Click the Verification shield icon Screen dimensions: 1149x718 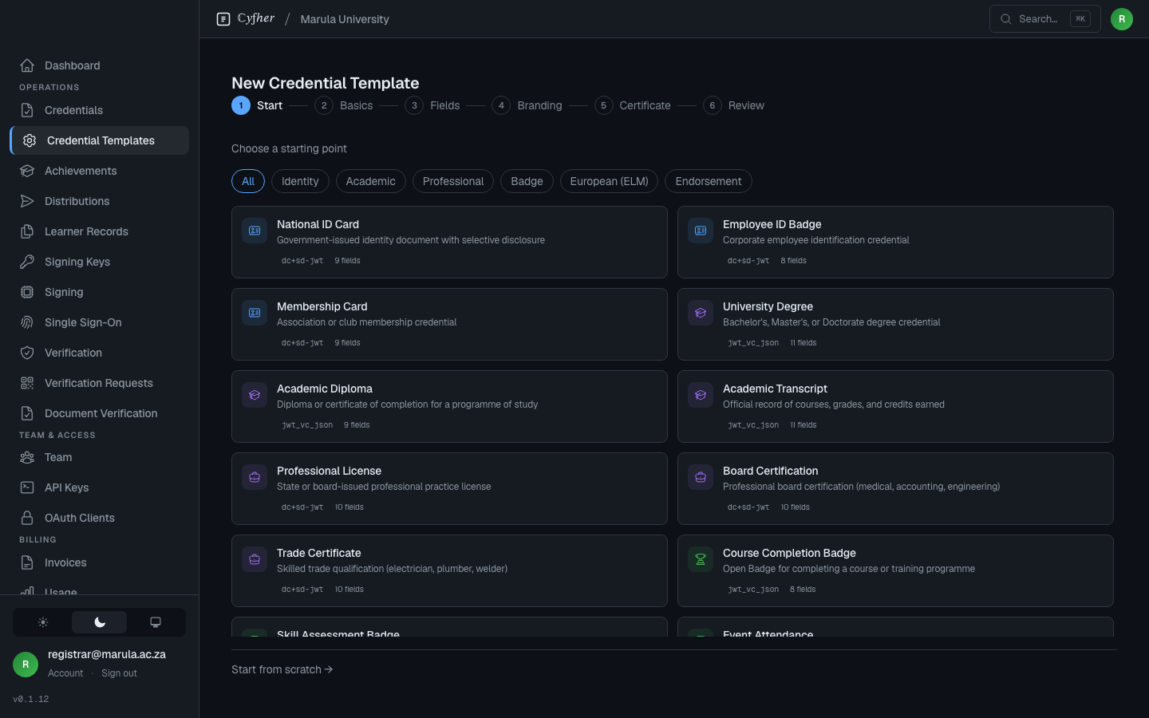[27, 353]
